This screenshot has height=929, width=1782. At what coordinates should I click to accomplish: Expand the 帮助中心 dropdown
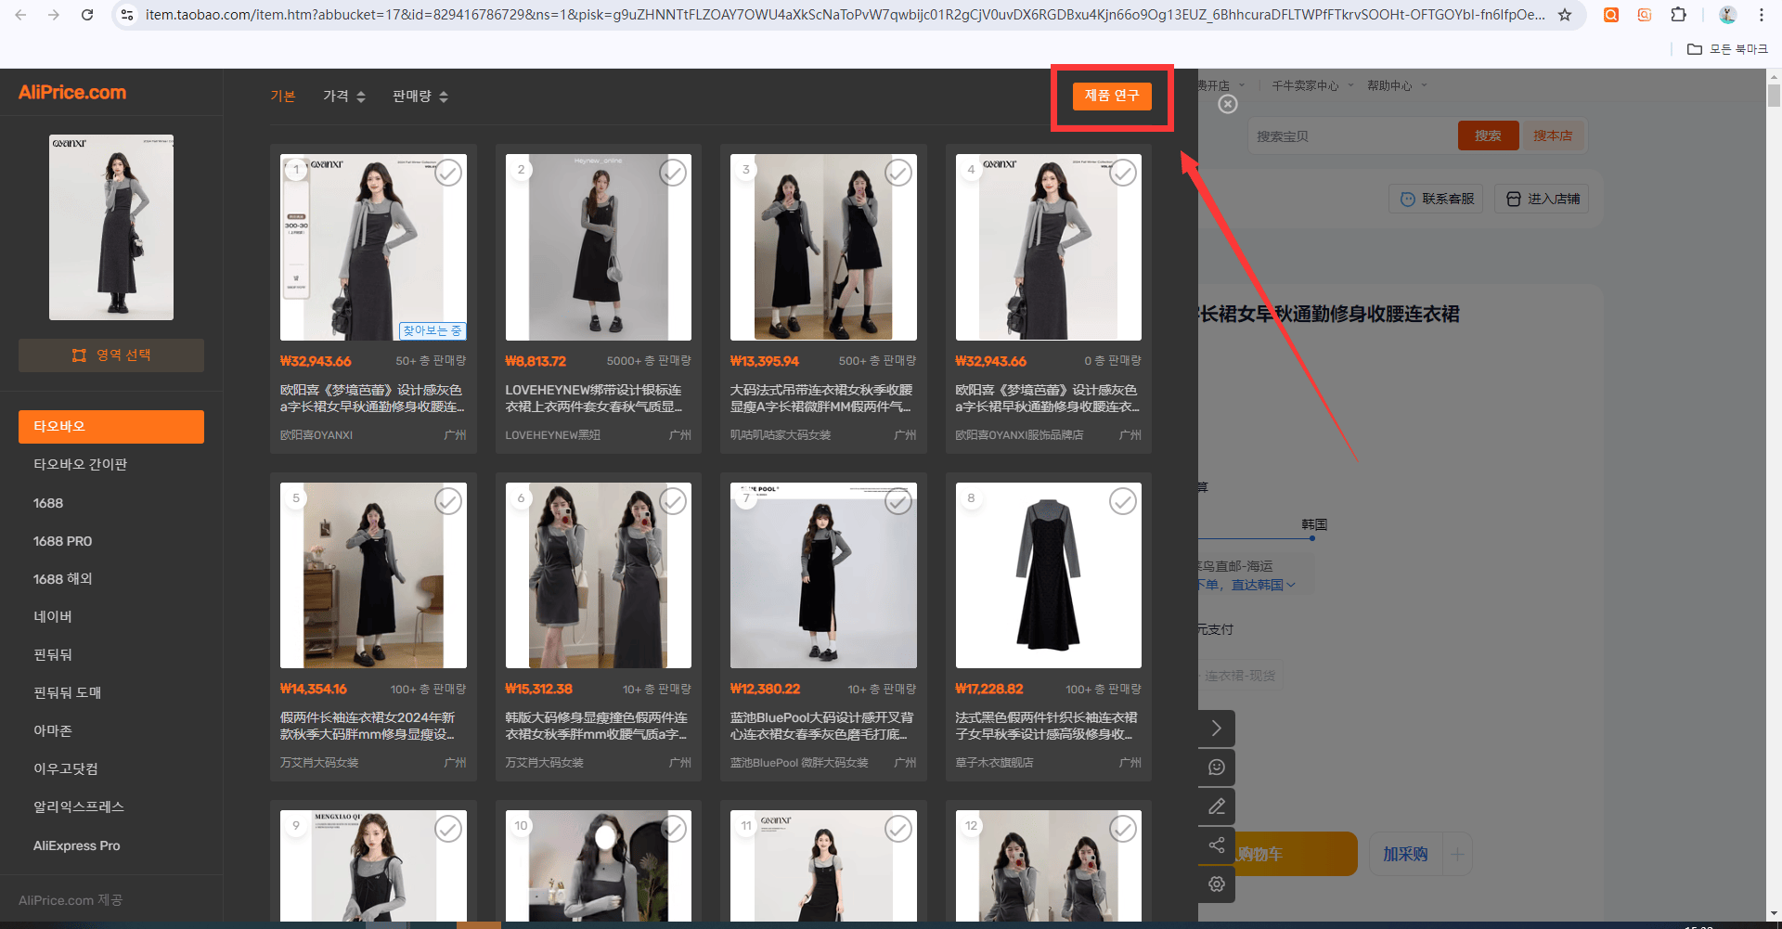[1397, 85]
